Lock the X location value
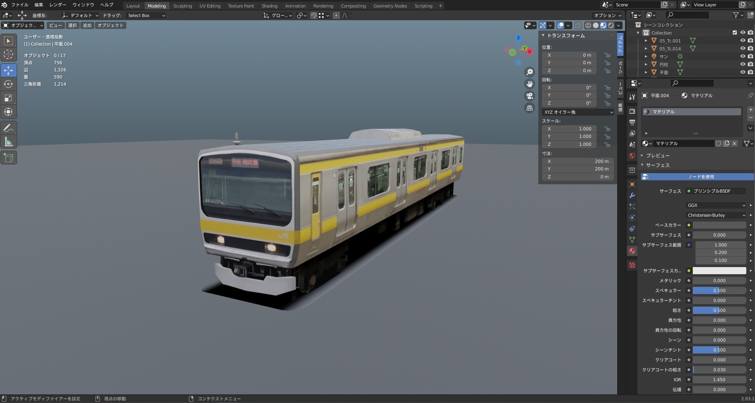This screenshot has height=403, width=755. click(x=607, y=55)
